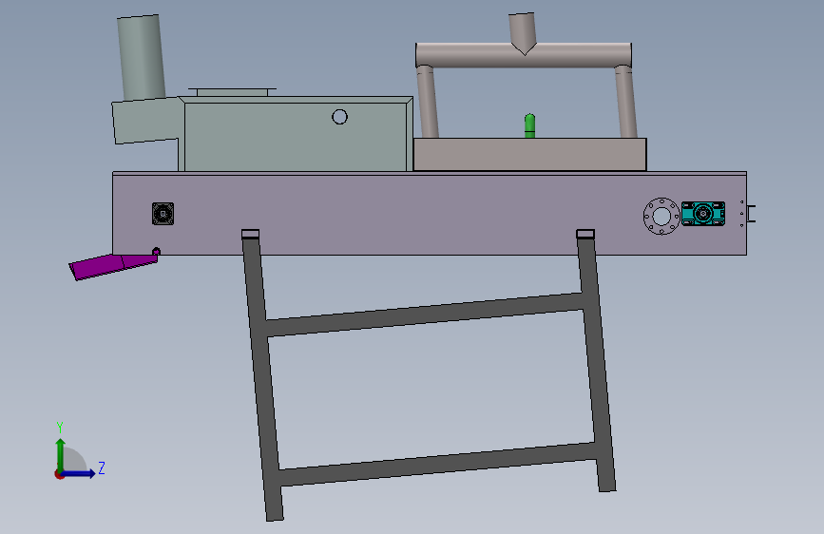The width and height of the screenshot is (824, 534).
Task: Select the small green pin
Action: point(529,126)
